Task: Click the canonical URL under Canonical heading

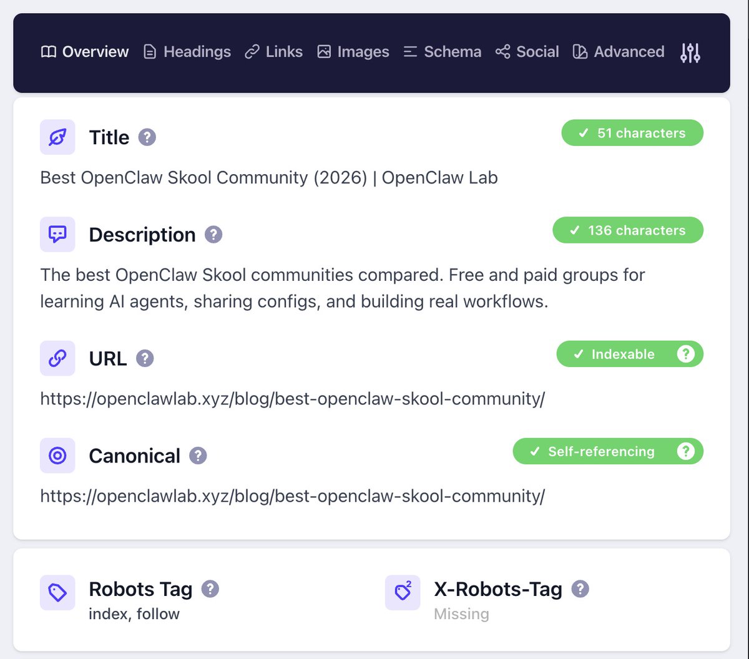Action: 293,496
